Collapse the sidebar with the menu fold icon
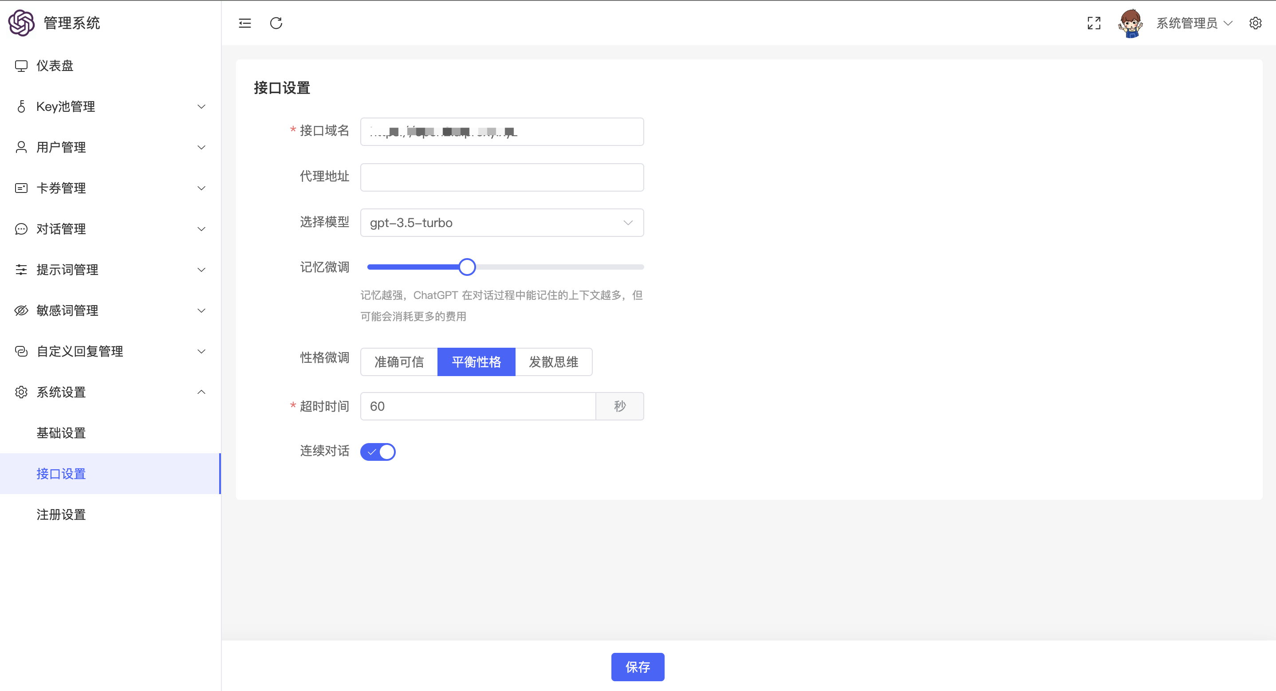The width and height of the screenshot is (1276, 691). pos(245,23)
